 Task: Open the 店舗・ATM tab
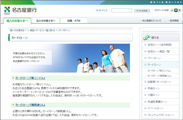point(74,21)
